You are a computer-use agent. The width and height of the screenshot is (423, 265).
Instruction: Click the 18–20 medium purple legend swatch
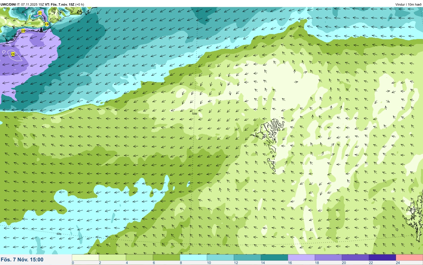328,257
